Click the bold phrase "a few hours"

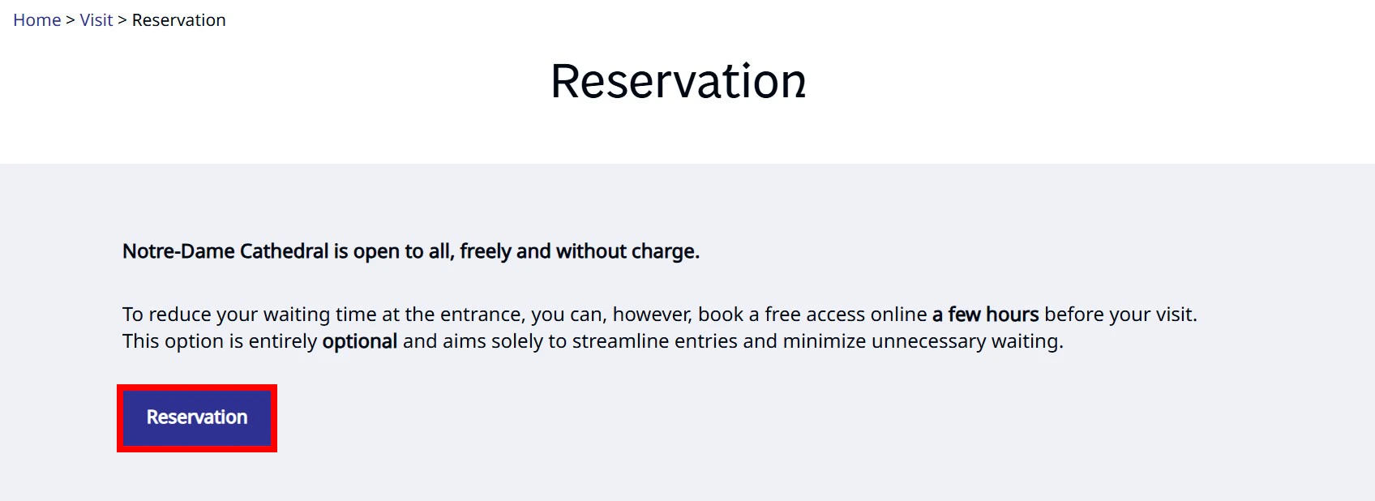985,315
